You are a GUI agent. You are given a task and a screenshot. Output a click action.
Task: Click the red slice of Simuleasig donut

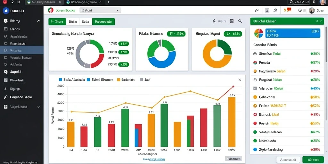(99, 62)
